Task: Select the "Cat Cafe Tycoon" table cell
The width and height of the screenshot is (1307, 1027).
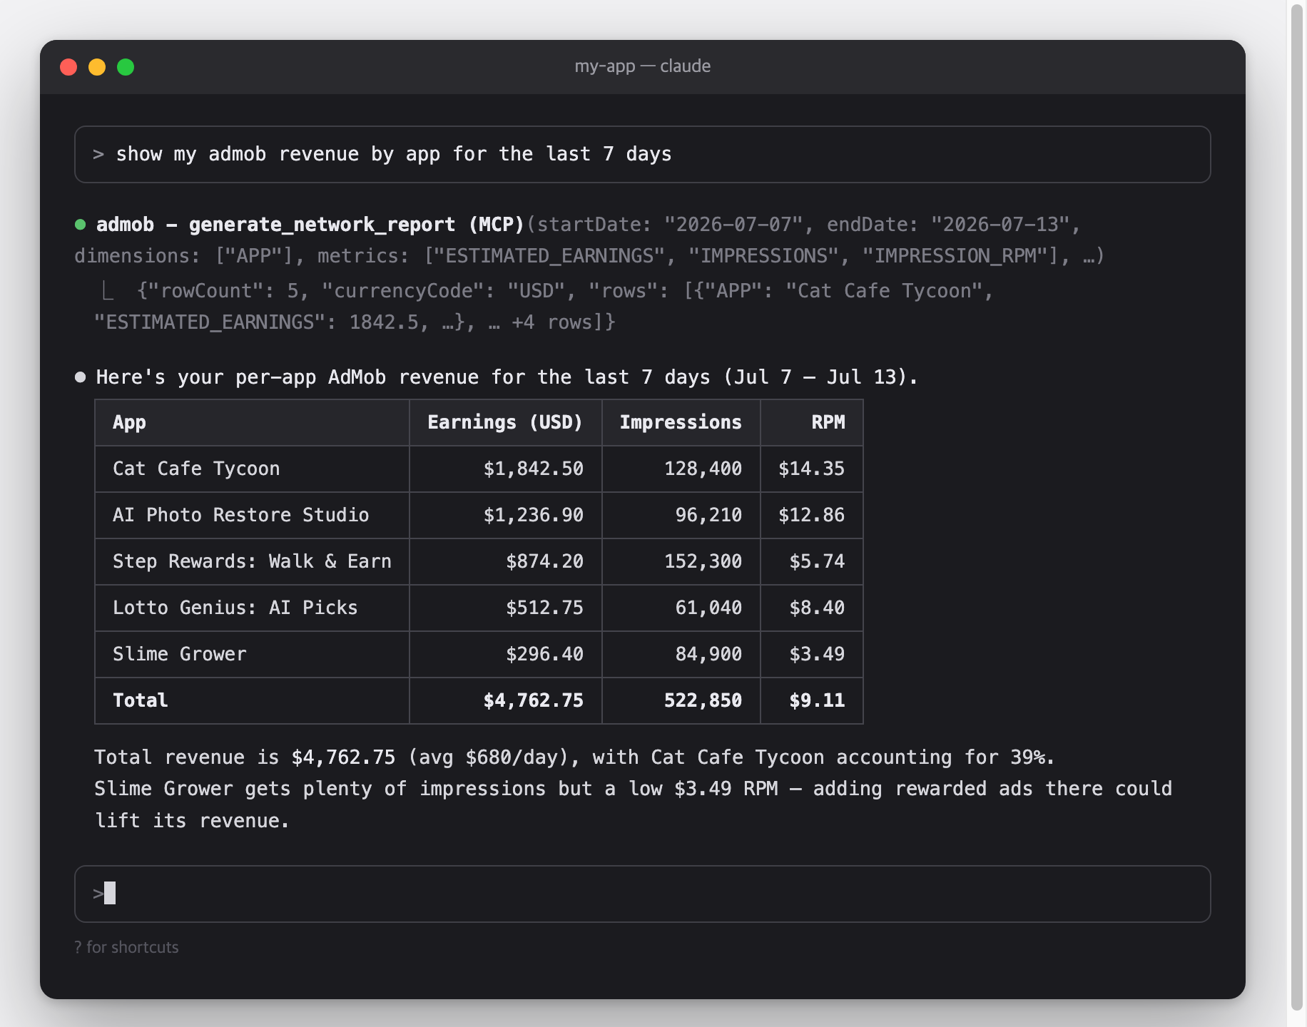Action: tap(252, 469)
